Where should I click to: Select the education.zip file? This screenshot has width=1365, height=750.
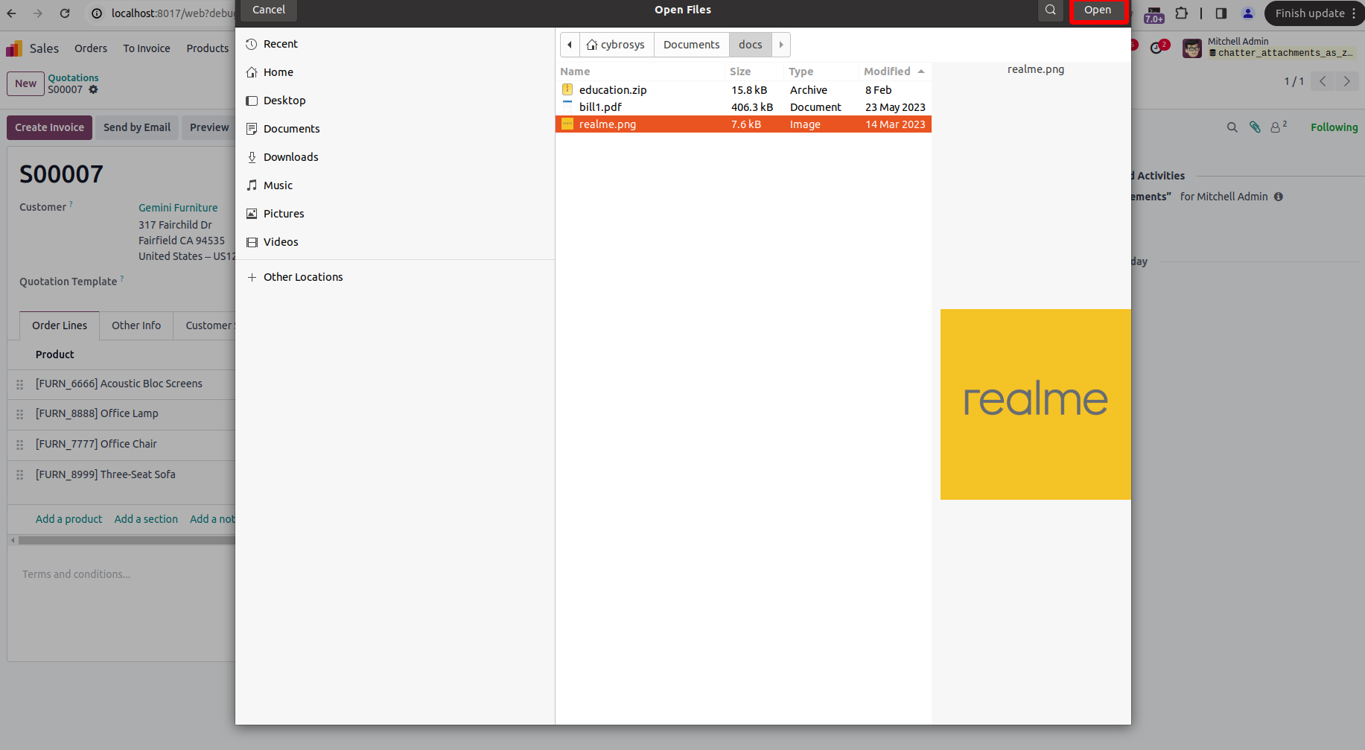[613, 90]
